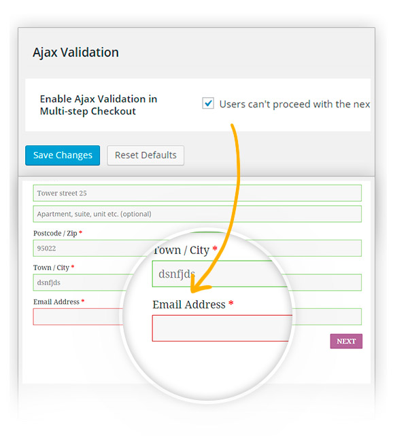The image size is (408, 436).
Task: Click the "Enable Ajax Validation in Multi-step Checkout" label
Action: tap(99, 105)
